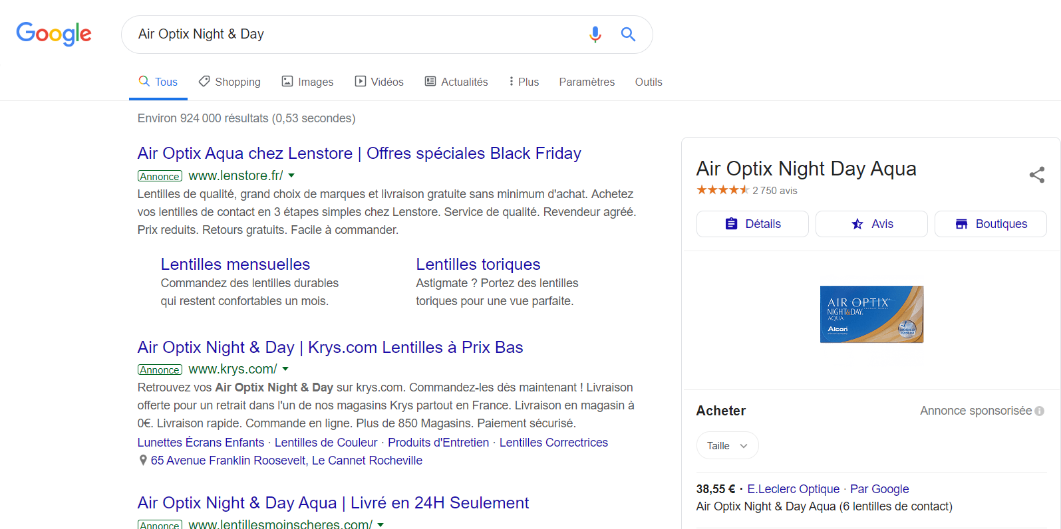1061x529 pixels.
Task: Open the E.Leclerc Optique seller link
Action: (x=794, y=489)
